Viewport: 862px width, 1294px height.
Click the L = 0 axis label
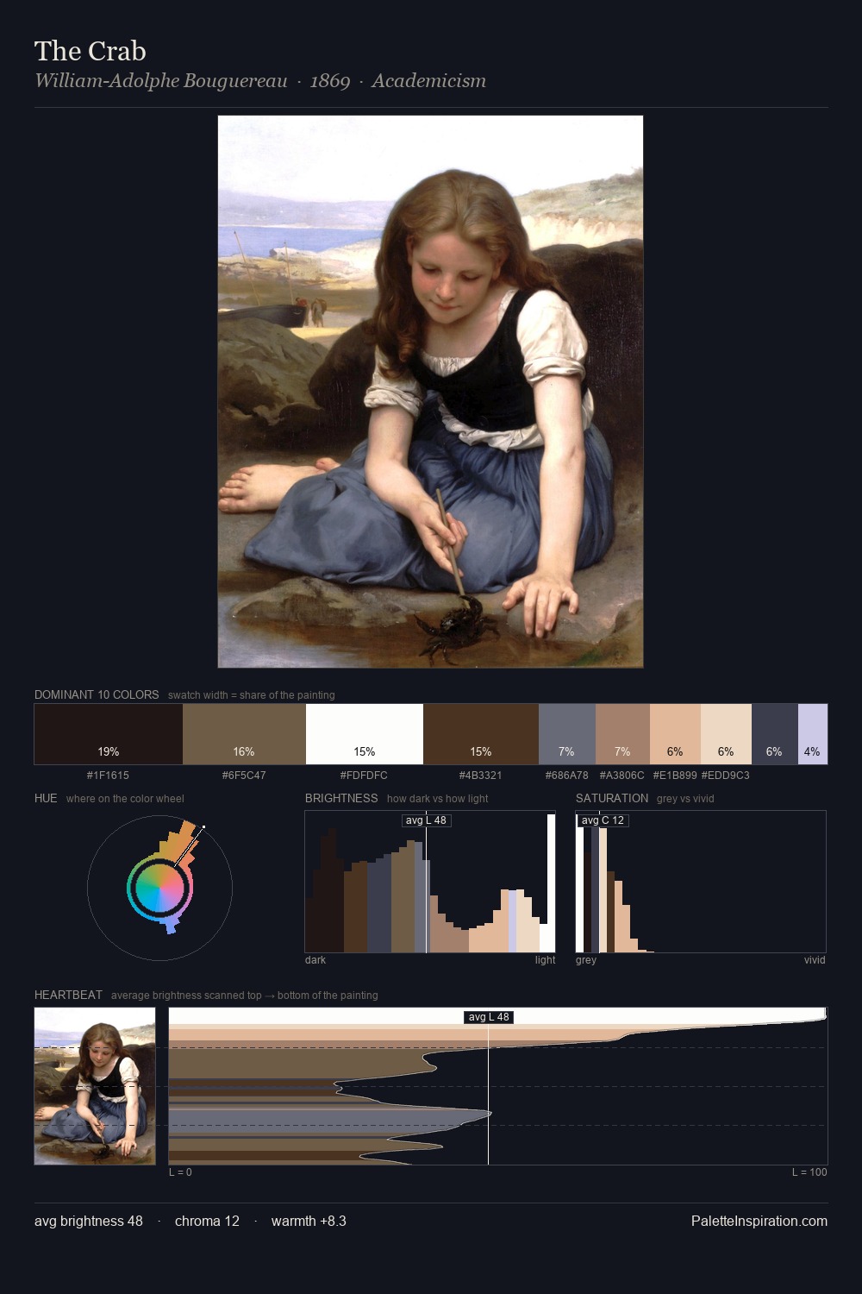(180, 1172)
